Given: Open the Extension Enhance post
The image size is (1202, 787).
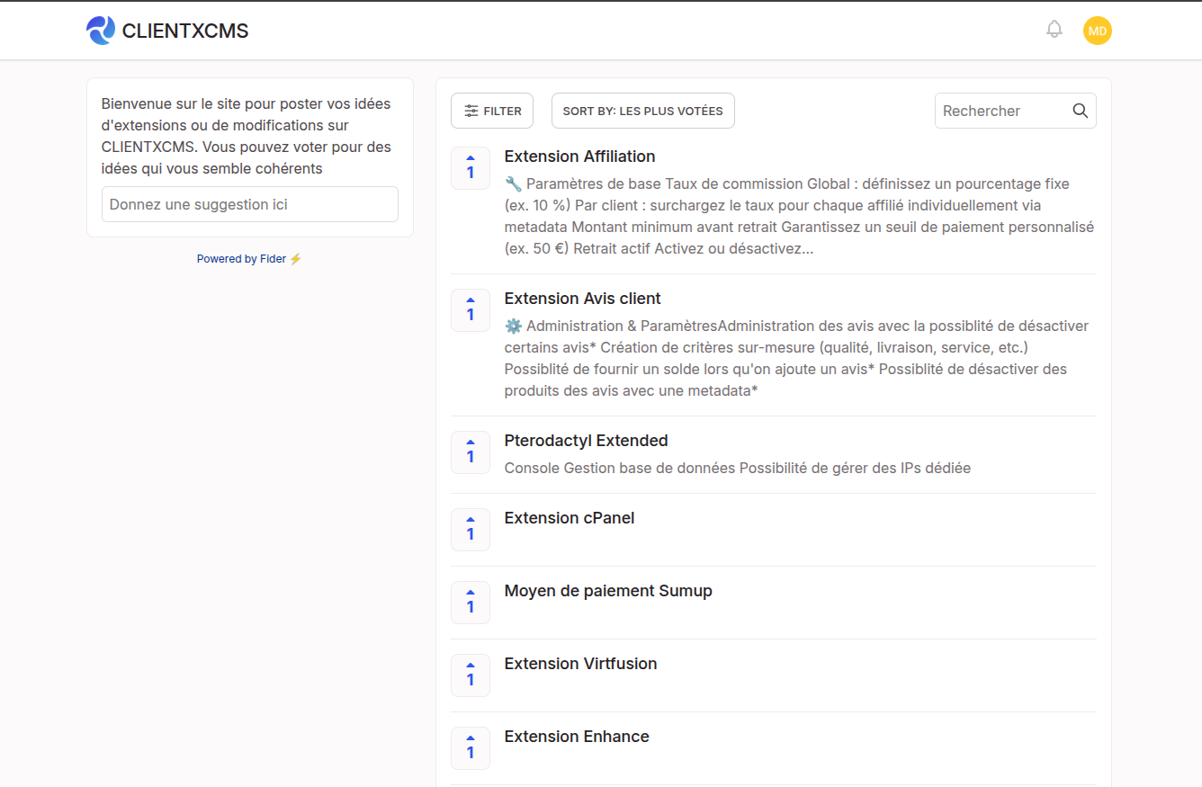Looking at the screenshot, I should coord(577,737).
